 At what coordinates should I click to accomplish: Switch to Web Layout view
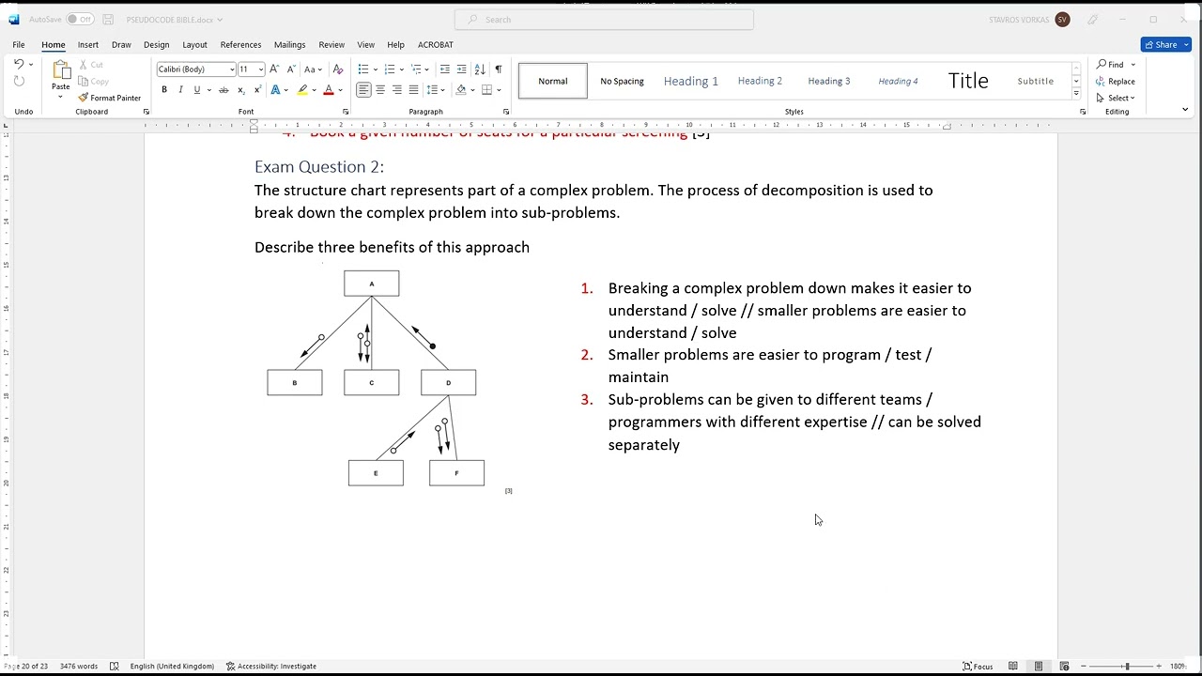pos(1064,667)
